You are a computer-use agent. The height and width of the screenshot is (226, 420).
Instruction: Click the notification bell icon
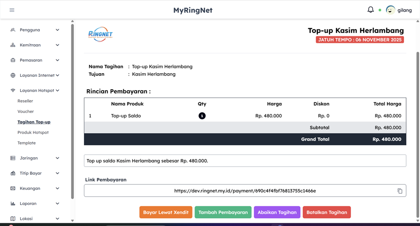tap(370, 10)
